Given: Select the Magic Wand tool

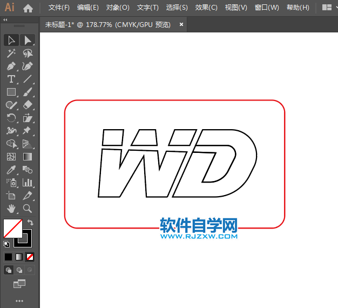Looking at the screenshot, I should point(11,53).
